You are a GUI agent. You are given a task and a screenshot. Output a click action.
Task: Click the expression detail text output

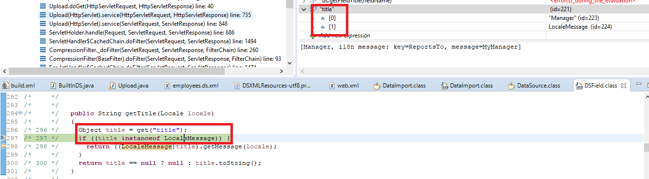click(411, 47)
